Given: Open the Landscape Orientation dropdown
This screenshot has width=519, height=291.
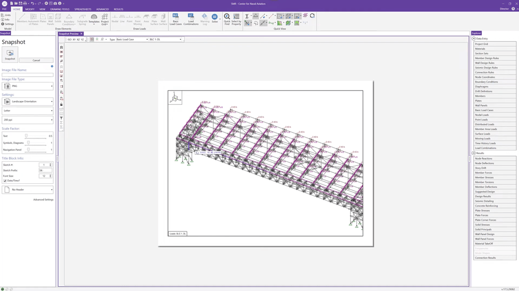Looking at the screenshot, I should (28, 101).
